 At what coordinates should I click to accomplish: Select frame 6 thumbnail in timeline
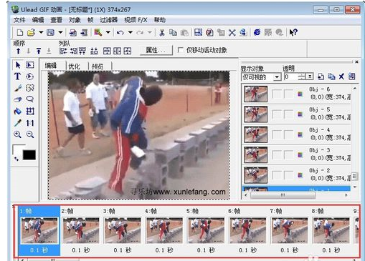247,230
